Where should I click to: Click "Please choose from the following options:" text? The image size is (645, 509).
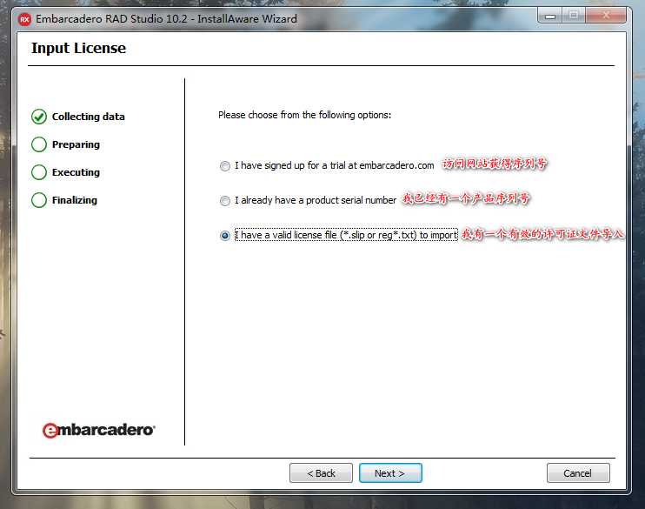pos(305,115)
